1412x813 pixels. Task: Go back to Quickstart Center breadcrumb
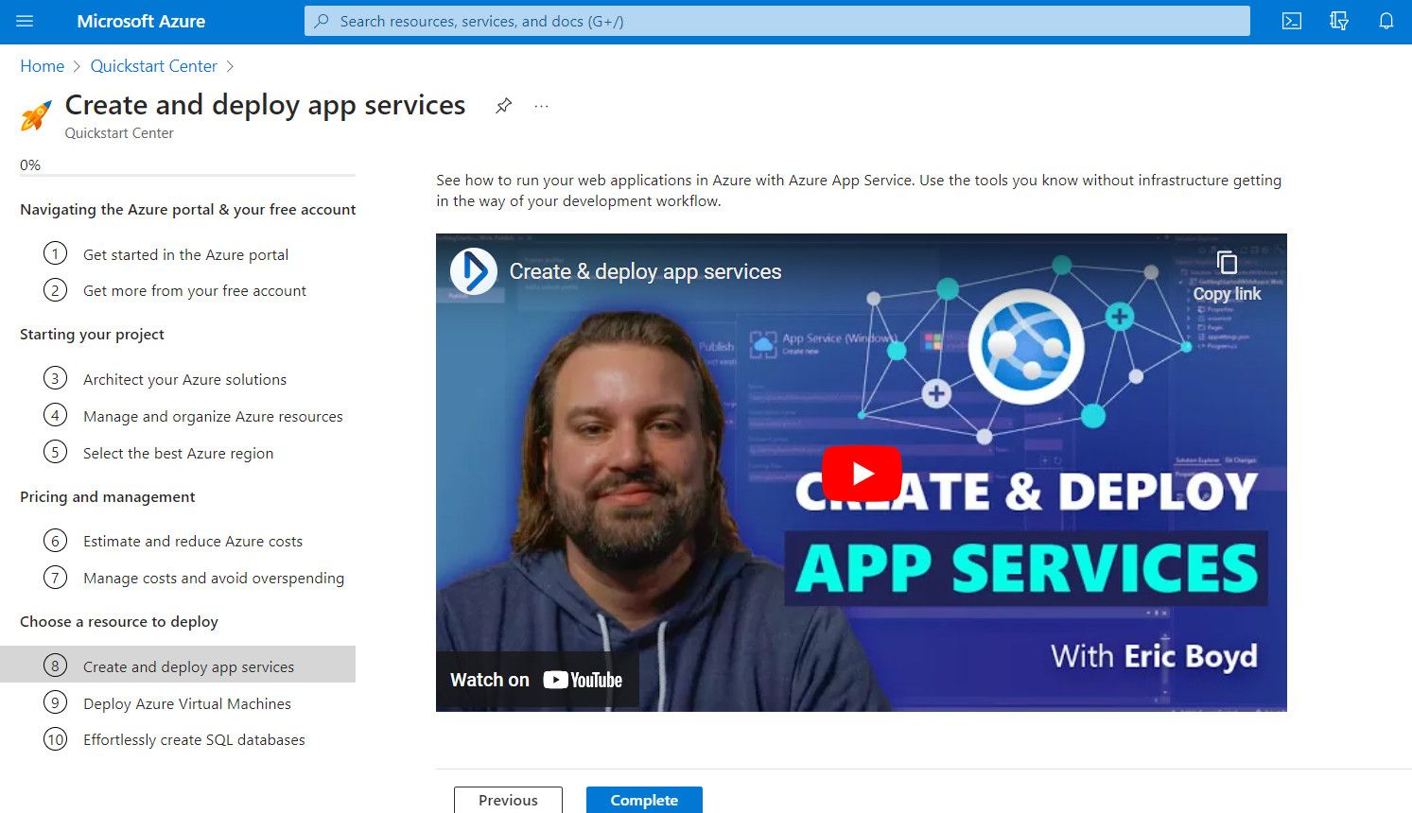tap(153, 65)
